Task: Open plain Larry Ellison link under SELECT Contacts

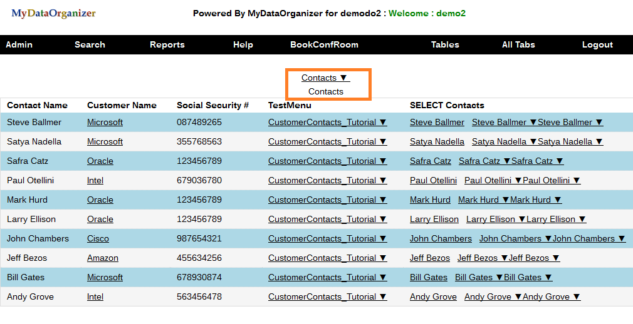Action: click(434, 219)
